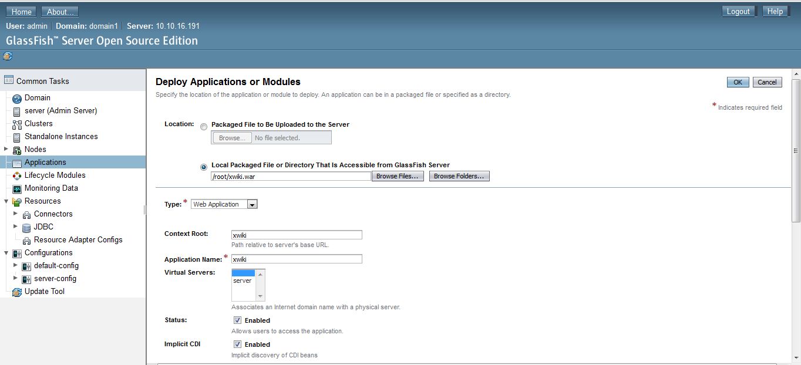
Task: Click the Home button in the header
Action: [x=22, y=12]
